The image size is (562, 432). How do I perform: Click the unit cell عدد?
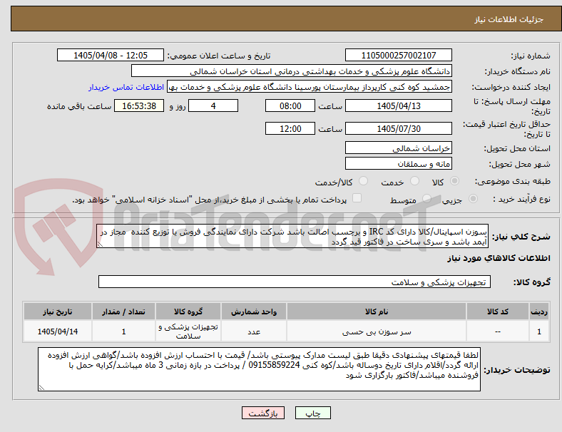[x=254, y=331]
